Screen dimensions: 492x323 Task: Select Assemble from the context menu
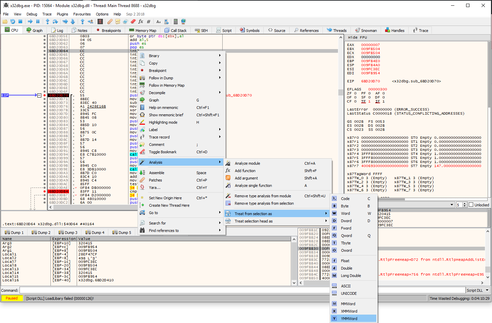(x=182, y=173)
